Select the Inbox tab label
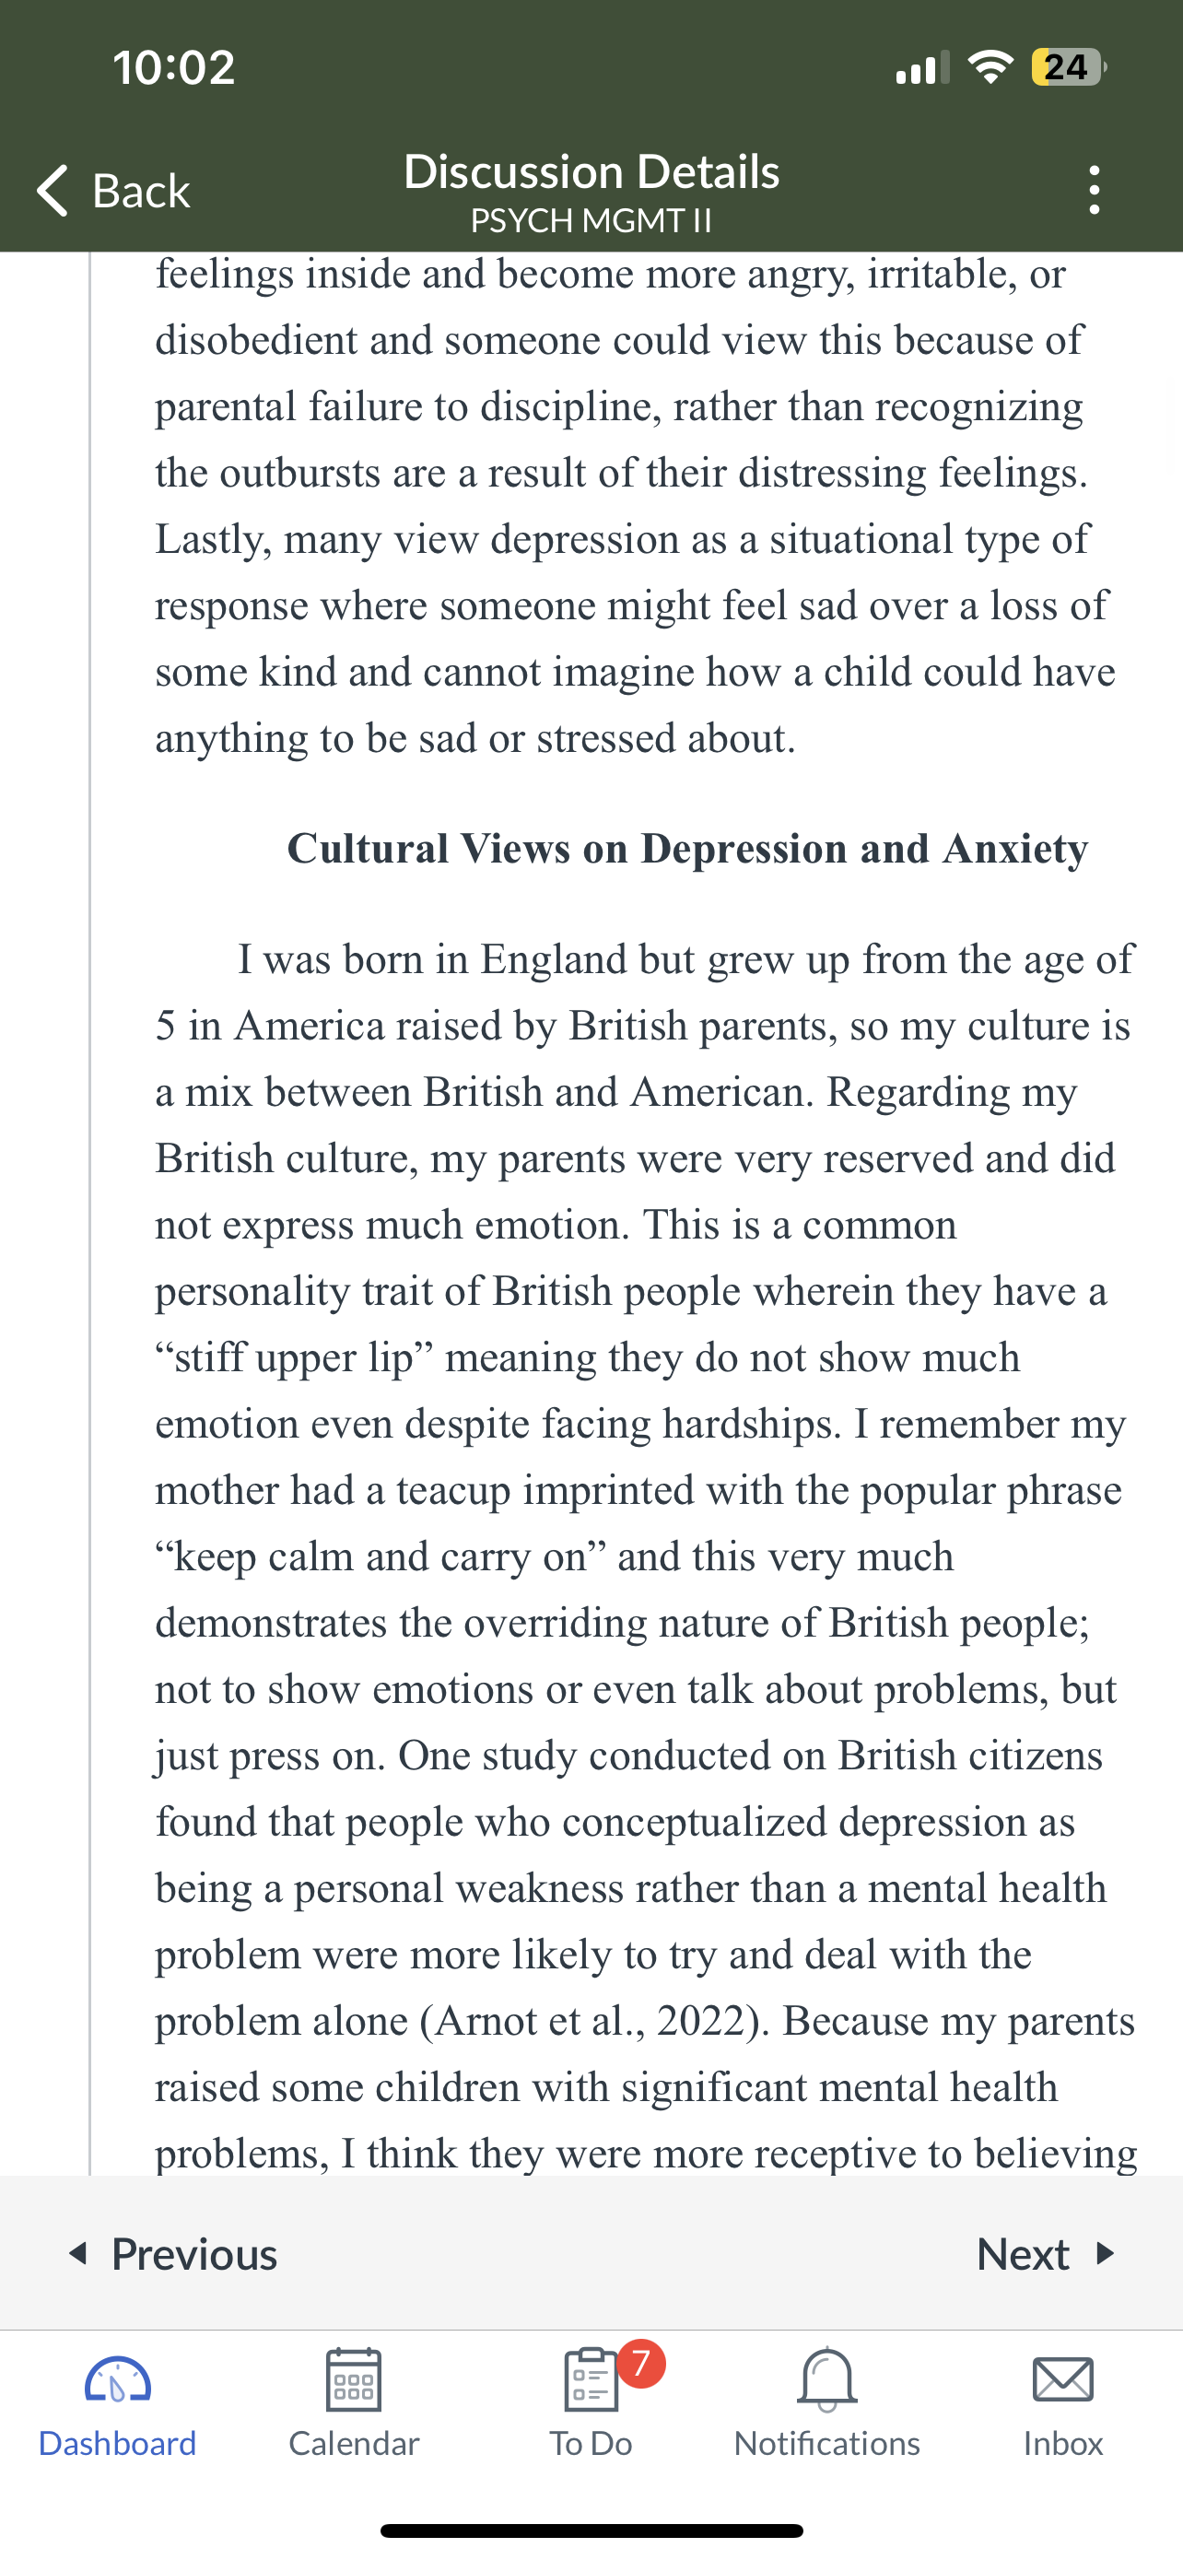This screenshot has height=2560, width=1183. tap(1063, 2443)
